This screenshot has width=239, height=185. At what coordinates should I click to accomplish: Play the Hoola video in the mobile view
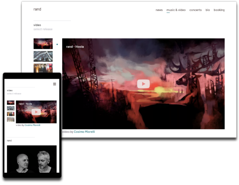tap(36, 112)
